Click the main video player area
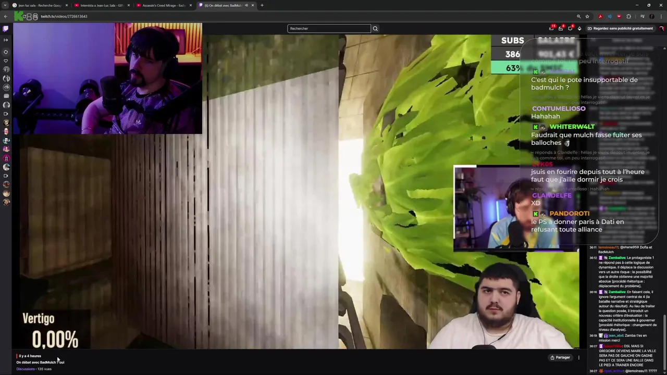The width and height of the screenshot is (667, 375). tap(296, 191)
